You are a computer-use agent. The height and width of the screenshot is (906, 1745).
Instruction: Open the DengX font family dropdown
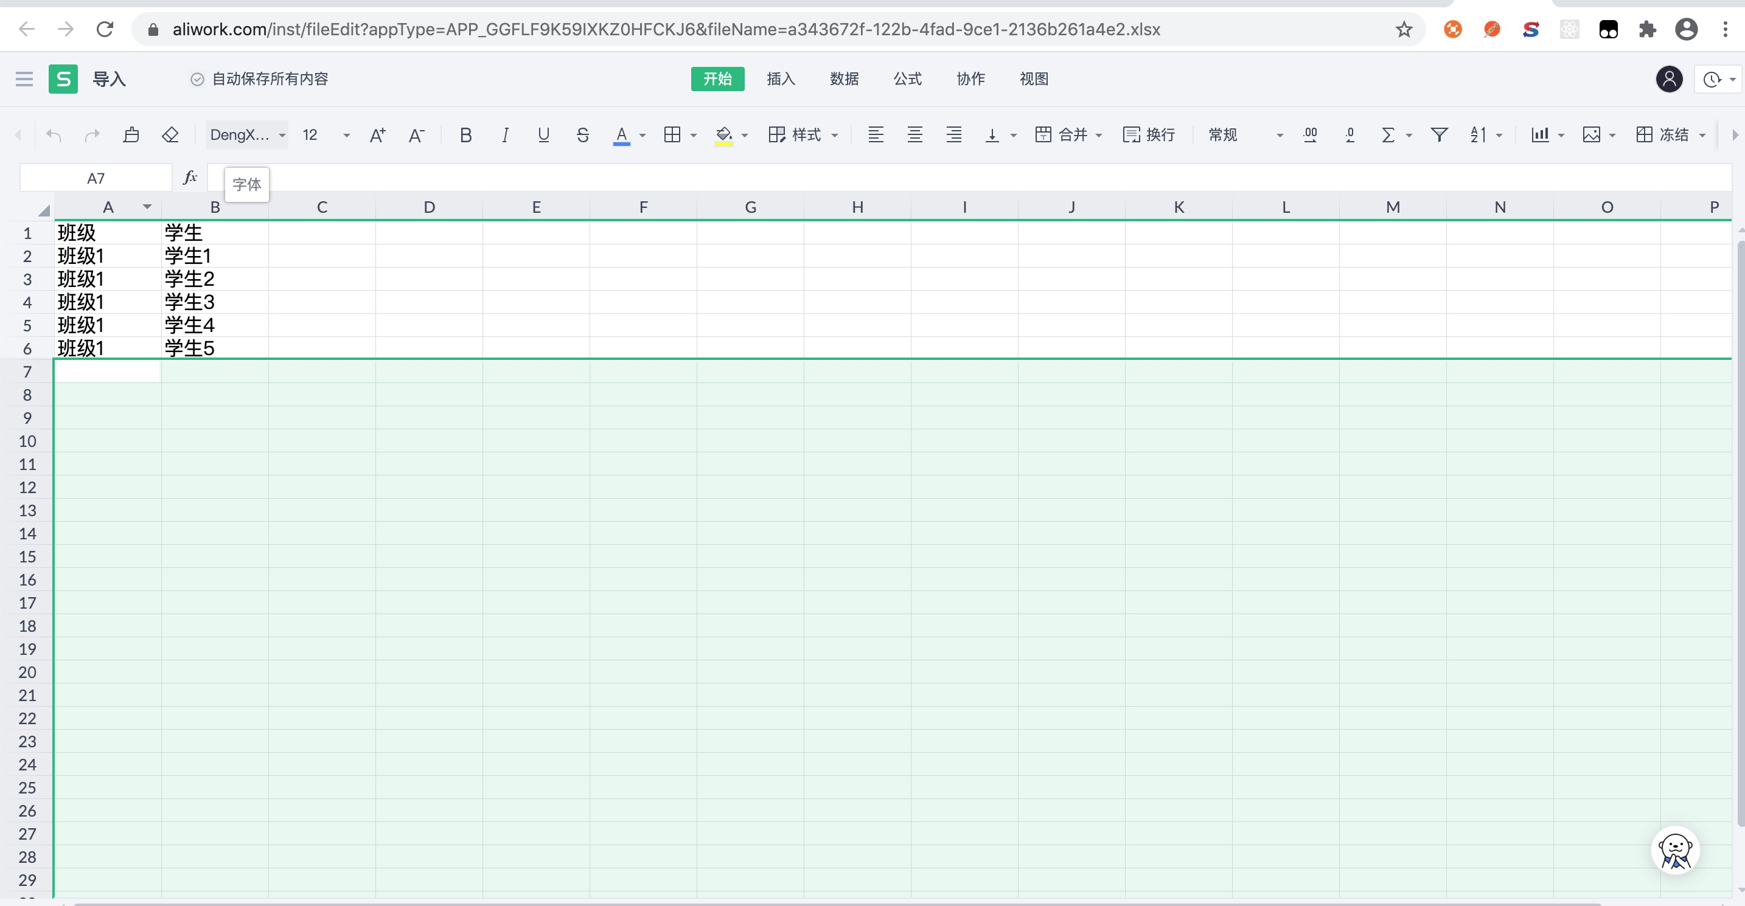[246, 135]
